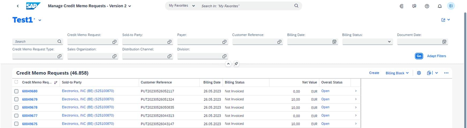Expand the Billing Status dropdown
This screenshot has width=467, height=128.
pyautogui.click(x=389, y=42)
